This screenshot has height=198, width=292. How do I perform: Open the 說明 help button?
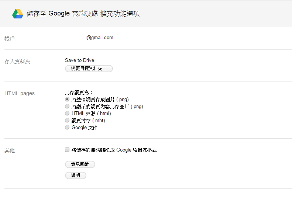[x=76, y=176]
